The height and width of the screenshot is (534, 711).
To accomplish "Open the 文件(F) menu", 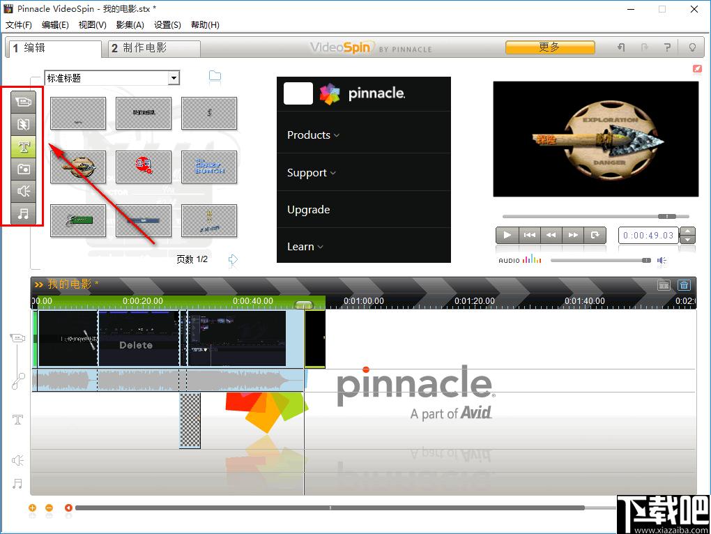I will click(x=19, y=25).
